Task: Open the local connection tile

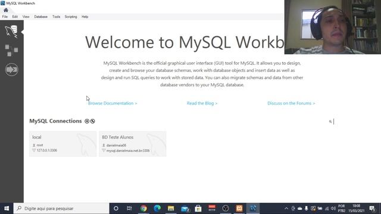Action: point(63,144)
